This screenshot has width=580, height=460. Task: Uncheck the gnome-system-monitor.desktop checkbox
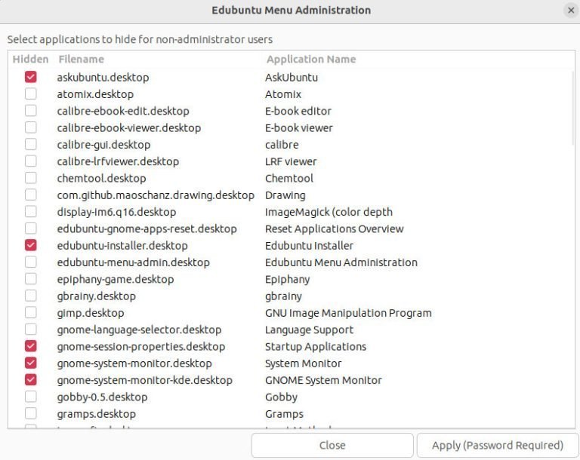[31, 363]
